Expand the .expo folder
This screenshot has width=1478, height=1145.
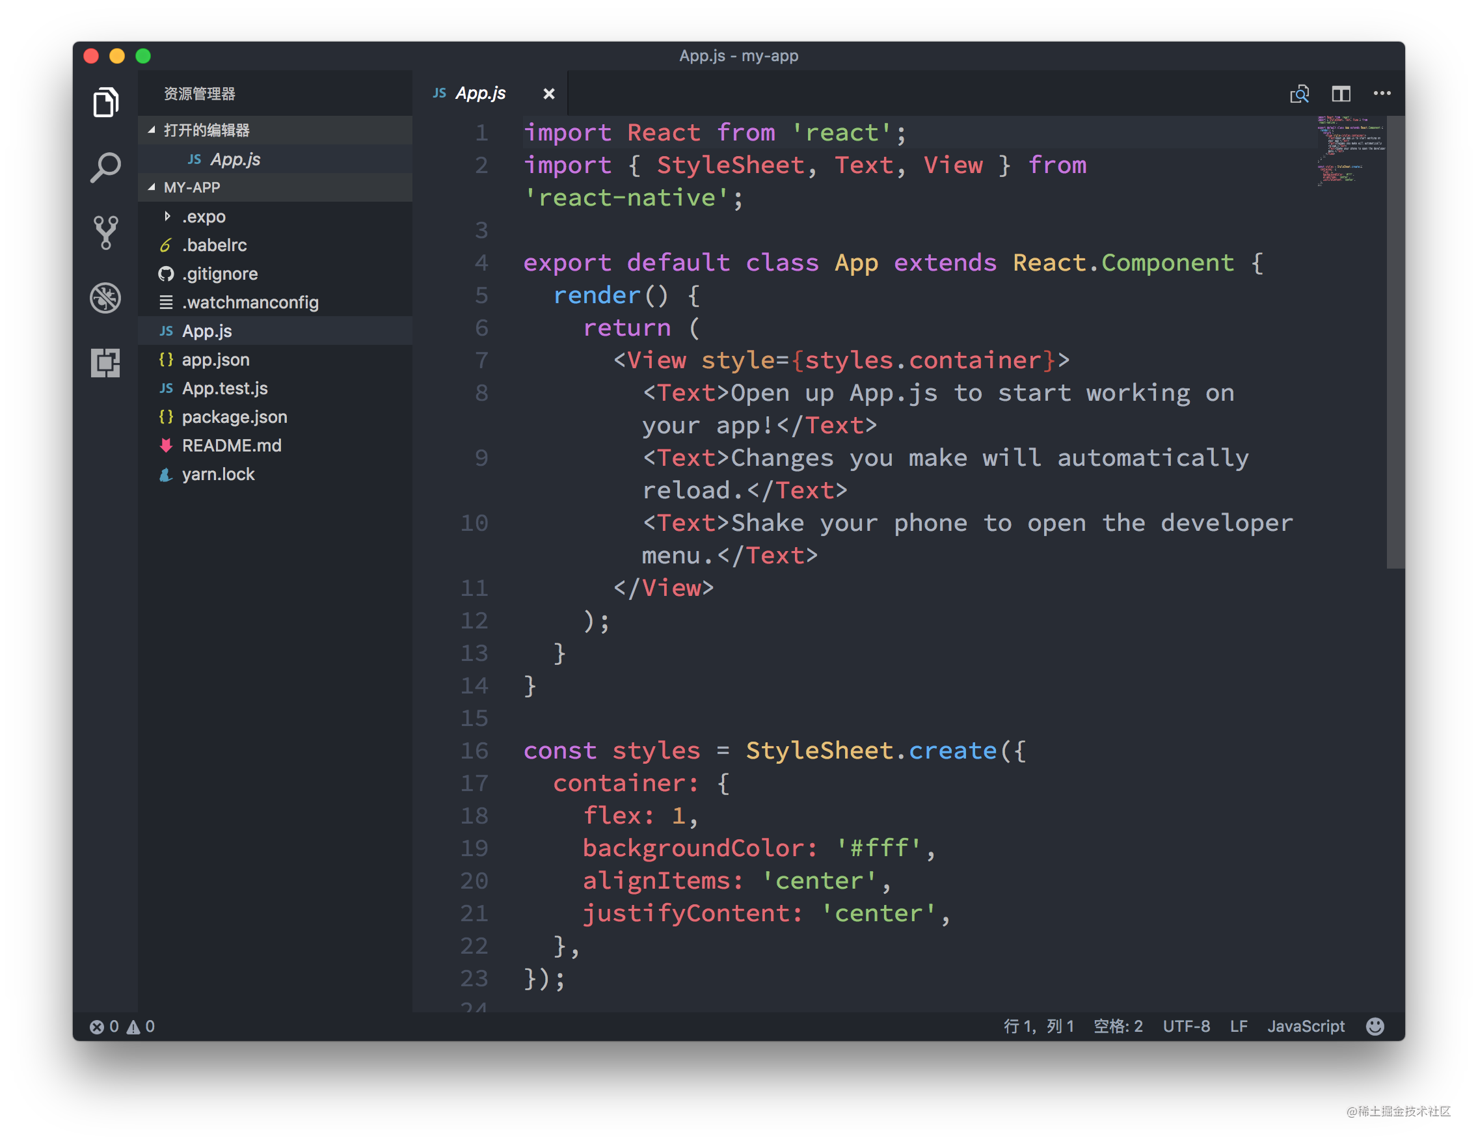point(168,216)
